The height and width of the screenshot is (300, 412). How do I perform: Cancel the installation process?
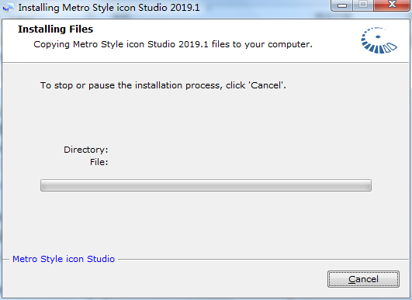(x=363, y=279)
